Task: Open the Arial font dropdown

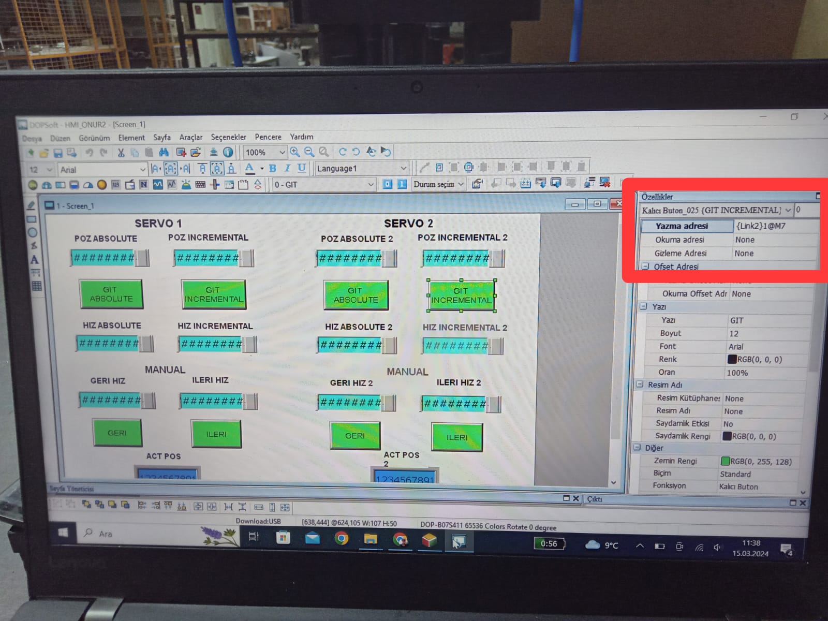Action: (143, 170)
